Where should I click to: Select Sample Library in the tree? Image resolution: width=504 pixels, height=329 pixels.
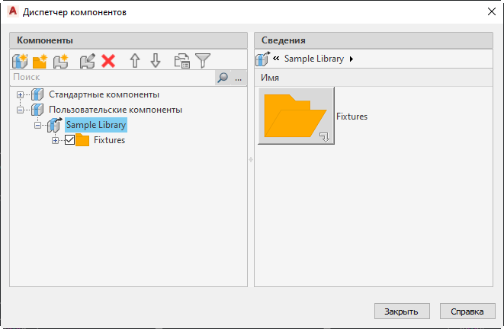pyautogui.click(x=96, y=125)
